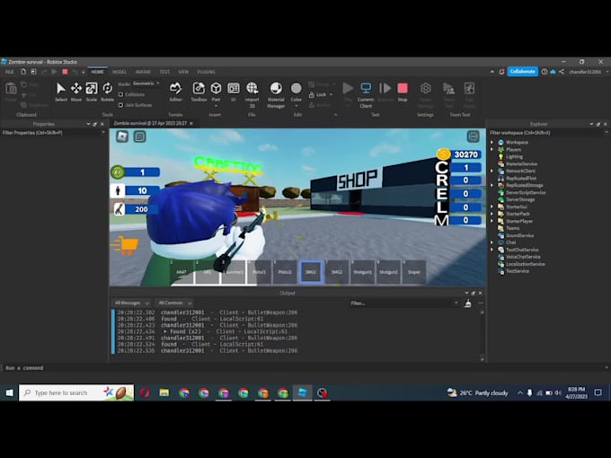This screenshot has height=458, width=611.
Task: Open the in-game chat icon
Action: [x=139, y=137]
